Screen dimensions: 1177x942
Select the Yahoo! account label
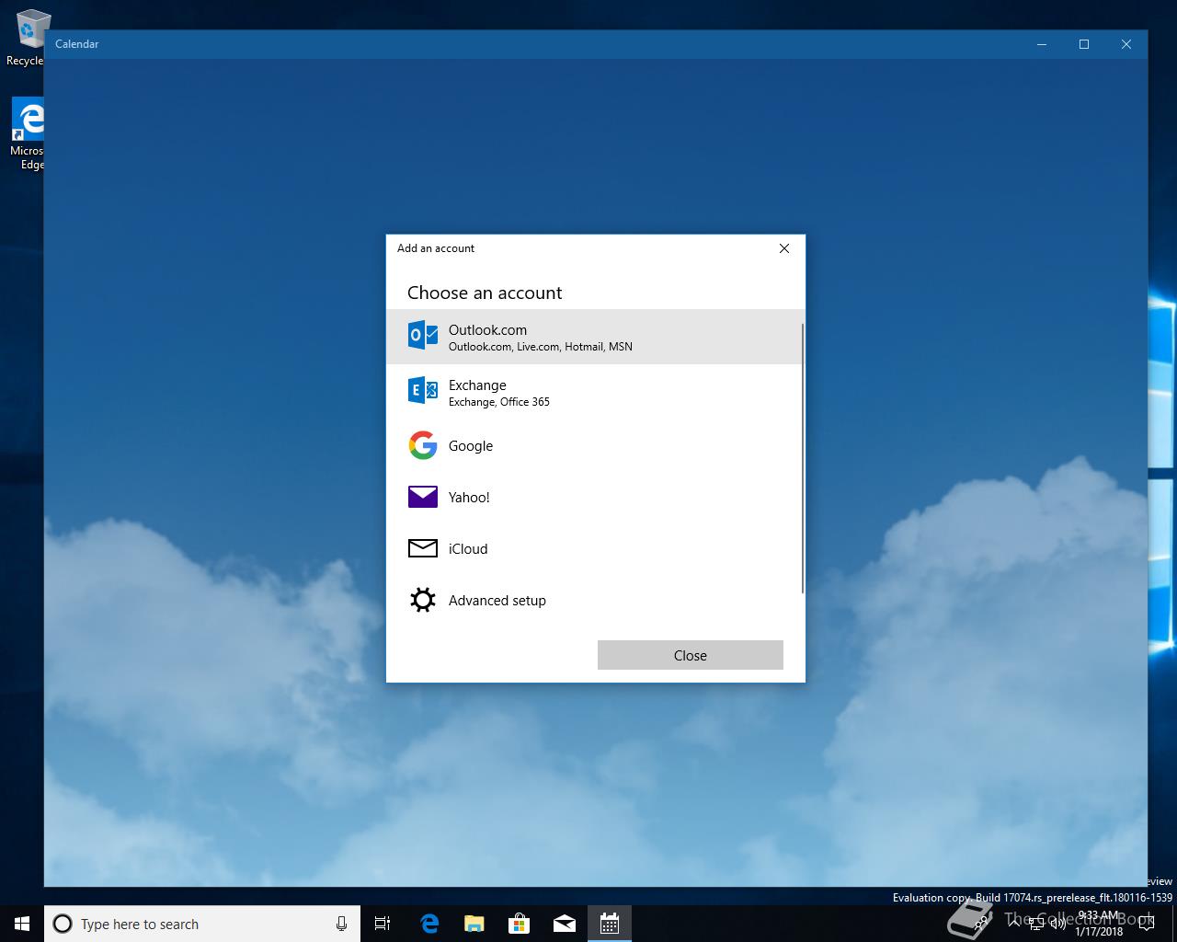pos(469,497)
